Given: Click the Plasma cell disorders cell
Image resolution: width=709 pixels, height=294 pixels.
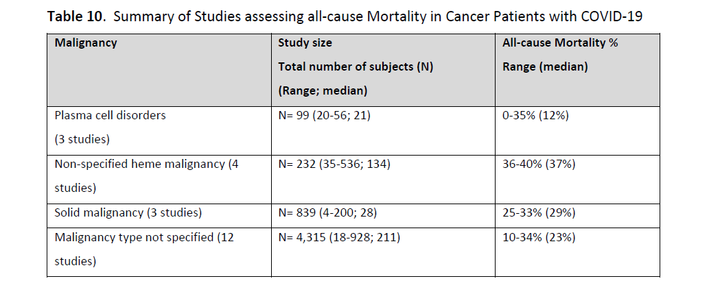Looking at the screenshot, I should pyautogui.click(x=110, y=115).
